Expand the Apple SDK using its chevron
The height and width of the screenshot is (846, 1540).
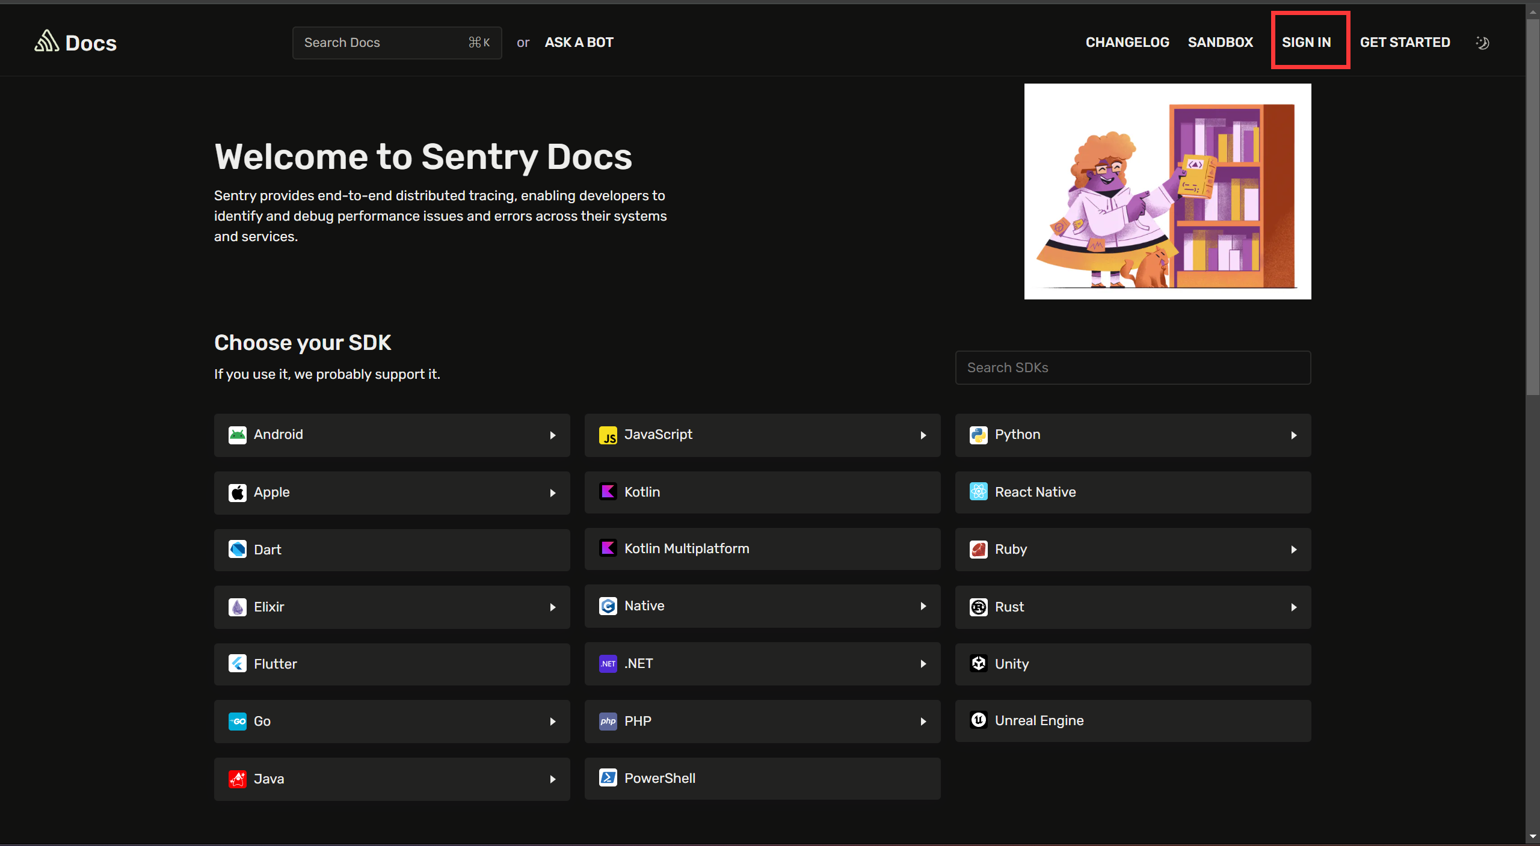(x=552, y=492)
